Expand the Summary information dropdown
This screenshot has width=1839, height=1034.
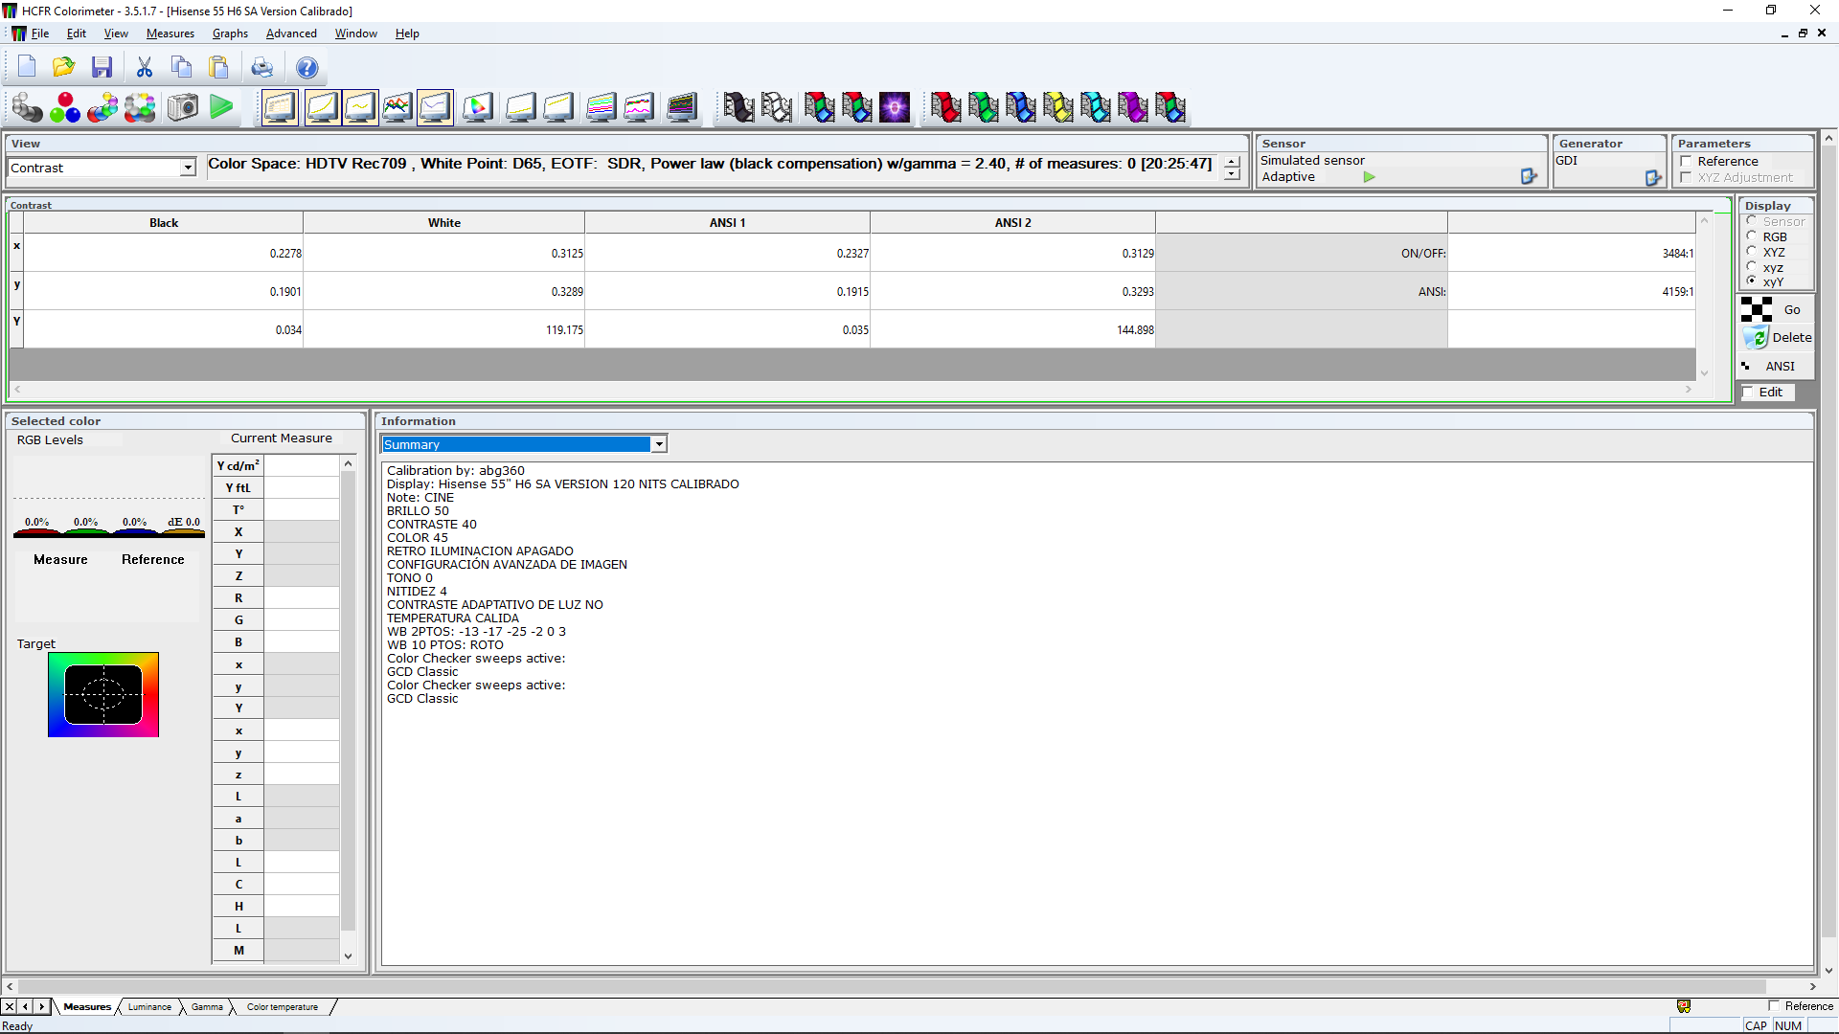tap(659, 444)
